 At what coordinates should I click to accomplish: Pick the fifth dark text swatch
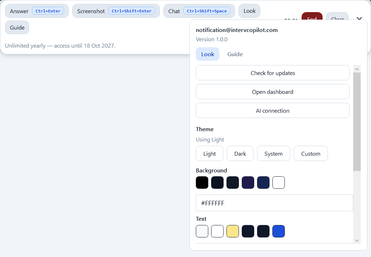(x=263, y=231)
